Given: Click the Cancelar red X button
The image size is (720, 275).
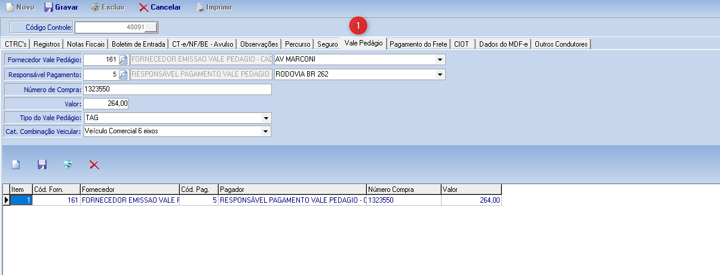Looking at the screenshot, I should (160, 8).
